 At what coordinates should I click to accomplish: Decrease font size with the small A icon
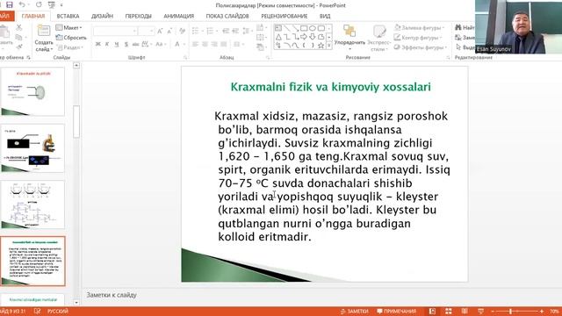[169, 32]
